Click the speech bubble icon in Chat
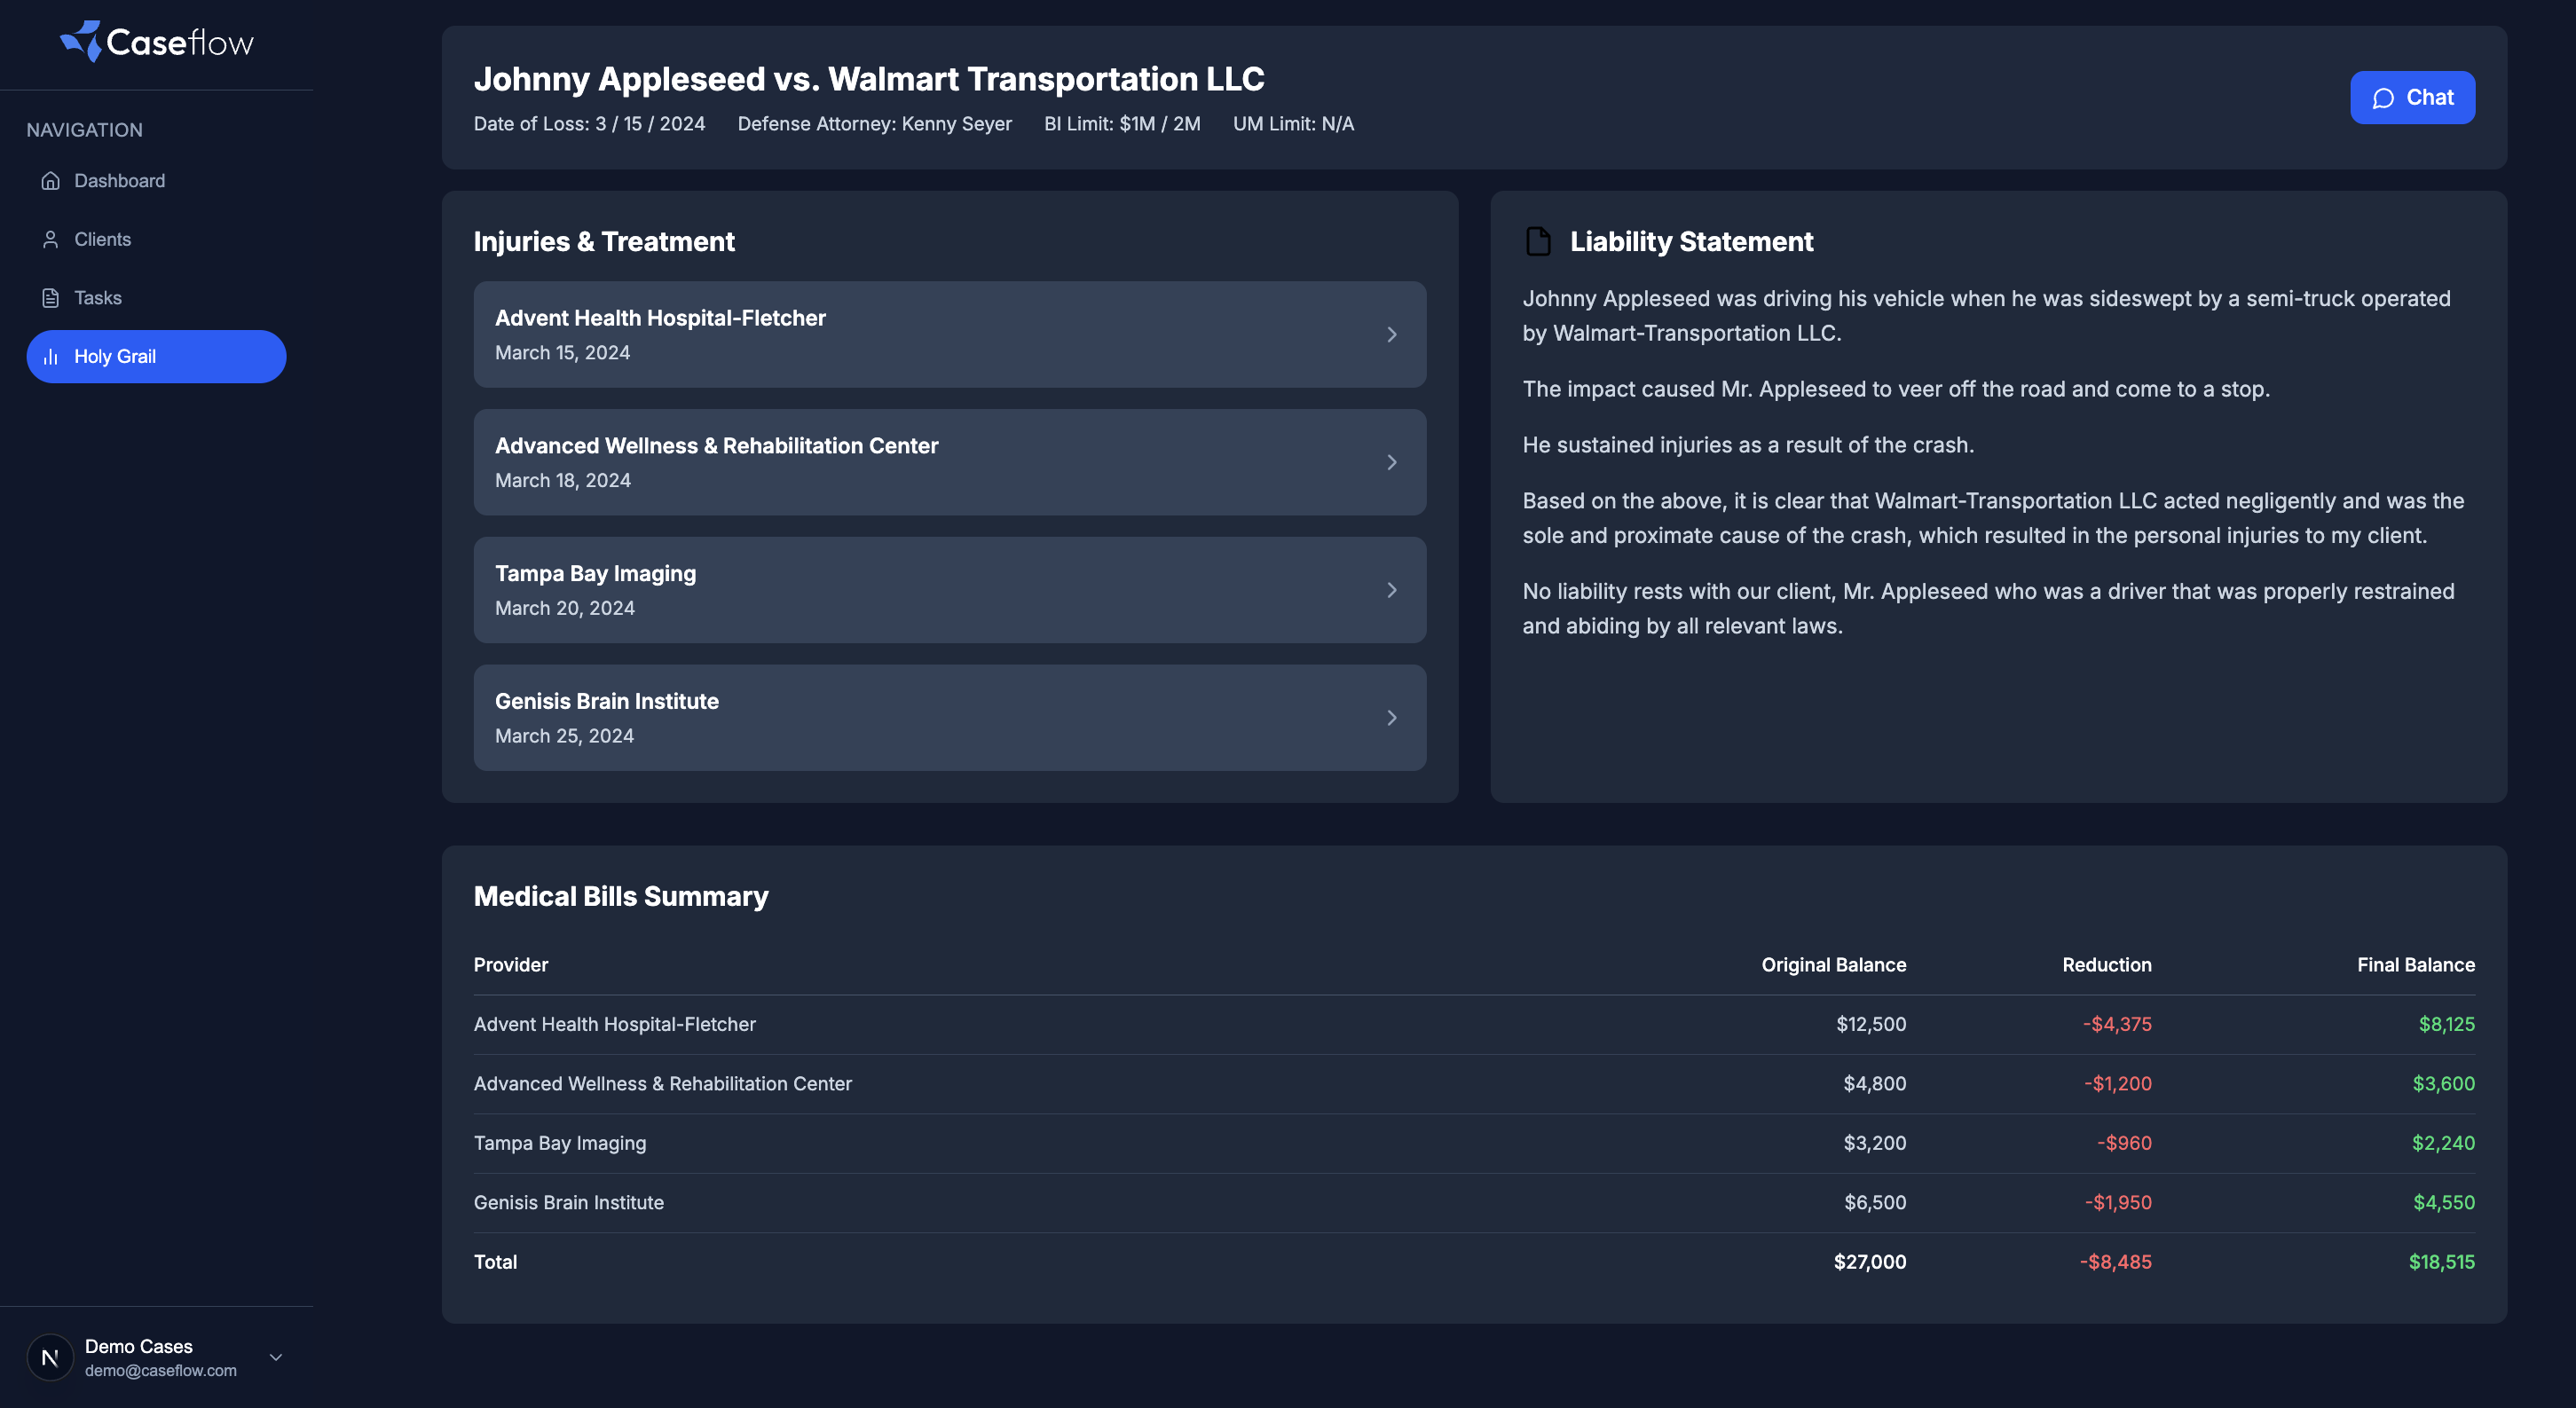Viewport: 2576px width, 1408px height. pyautogui.click(x=2383, y=98)
